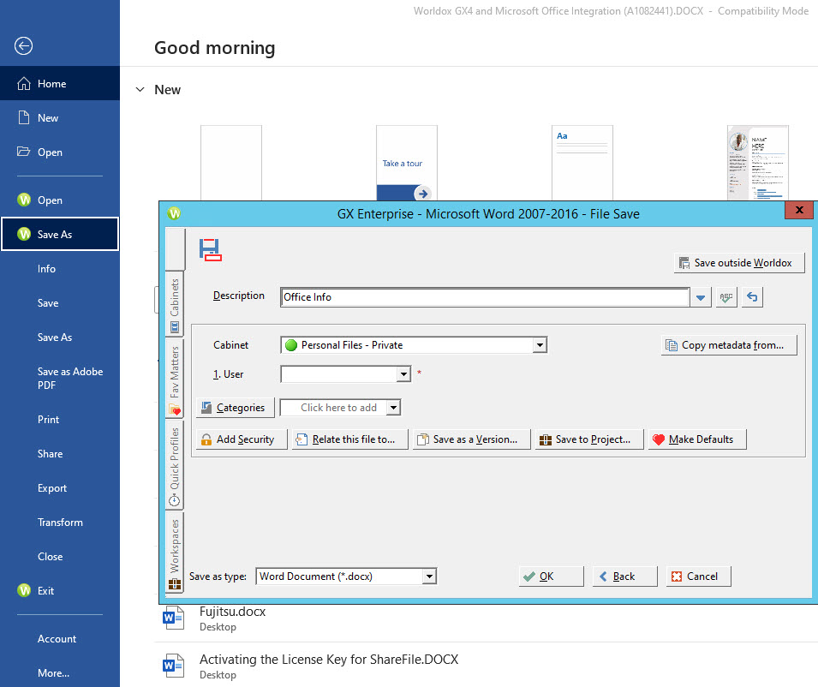Click Save as Adobe PDF

(60, 378)
